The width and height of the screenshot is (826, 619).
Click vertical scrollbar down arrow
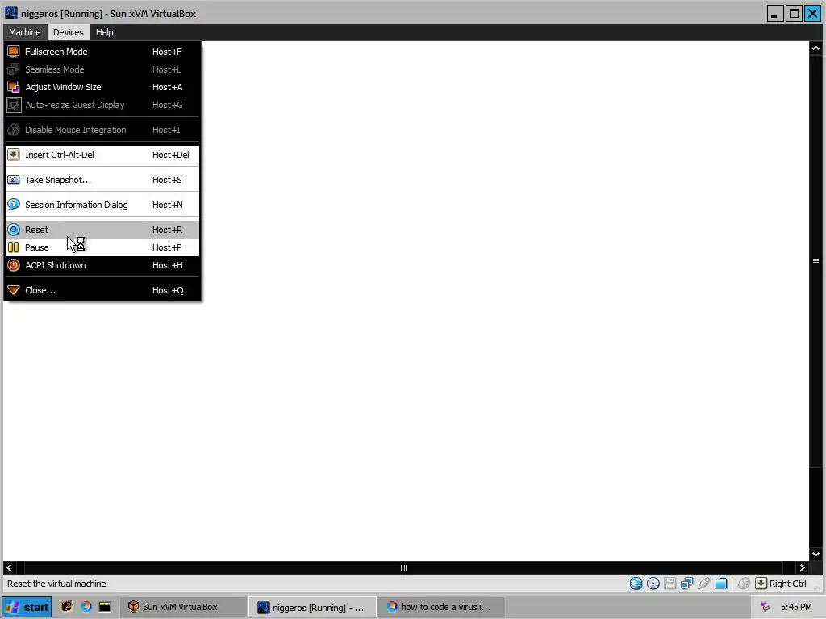coord(816,554)
